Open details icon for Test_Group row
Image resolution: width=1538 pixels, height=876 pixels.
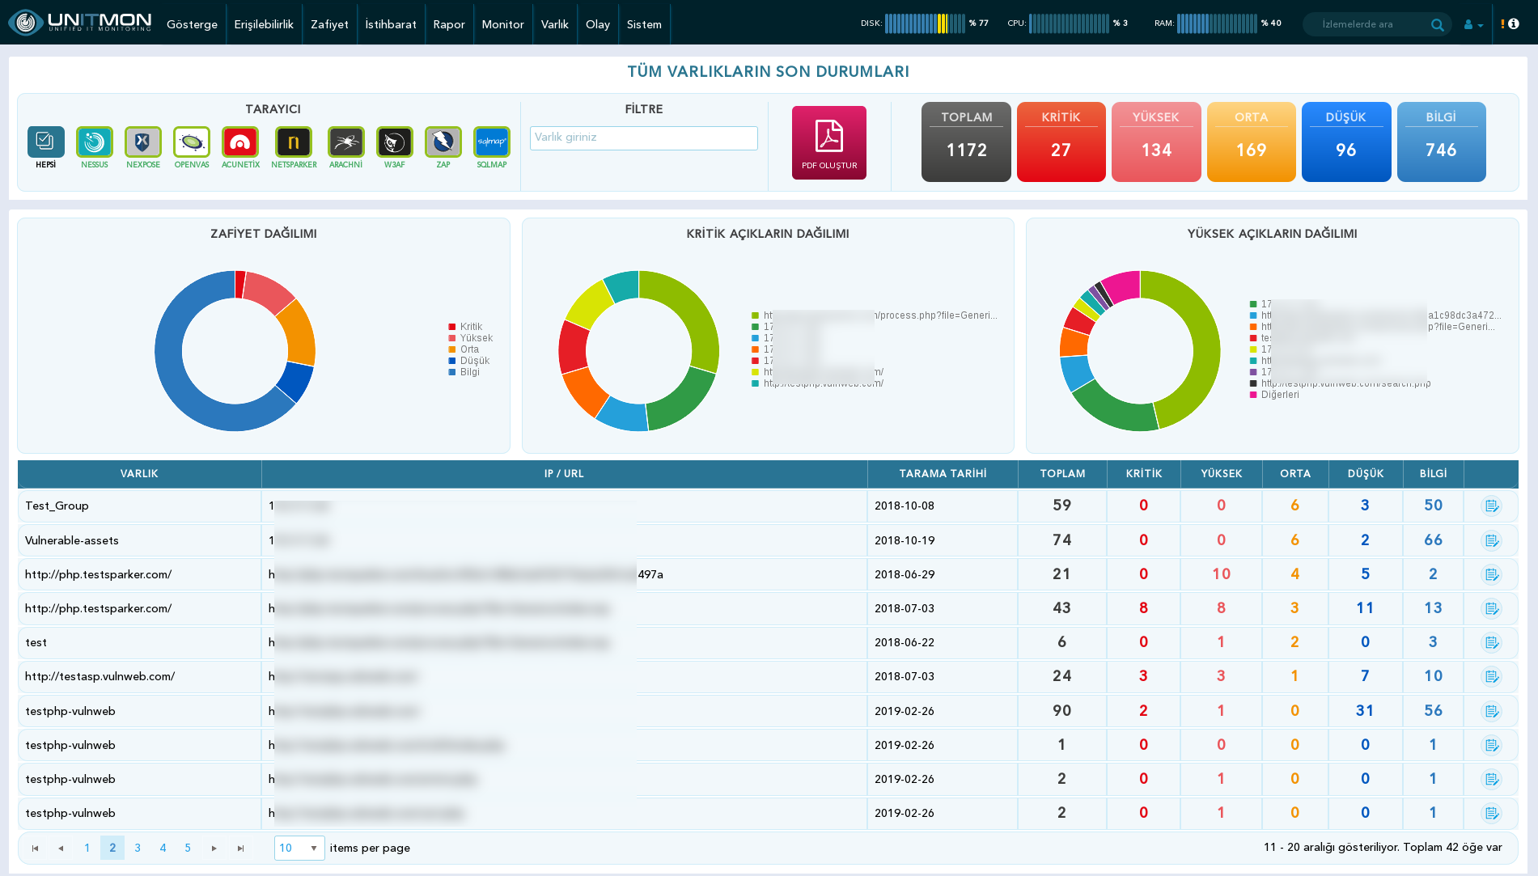[x=1491, y=506]
